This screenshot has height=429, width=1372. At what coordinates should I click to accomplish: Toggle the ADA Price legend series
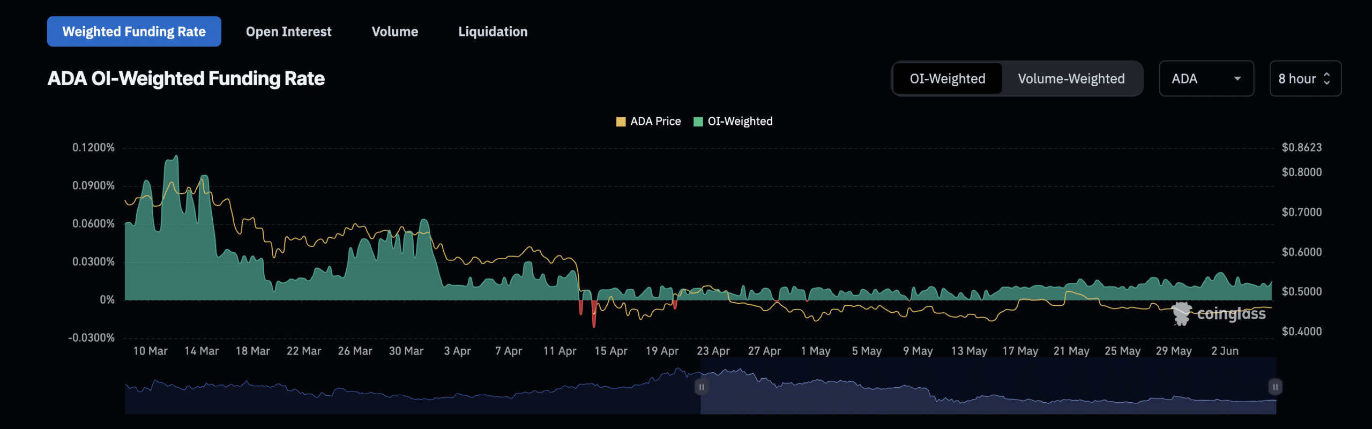[x=648, y=122]
